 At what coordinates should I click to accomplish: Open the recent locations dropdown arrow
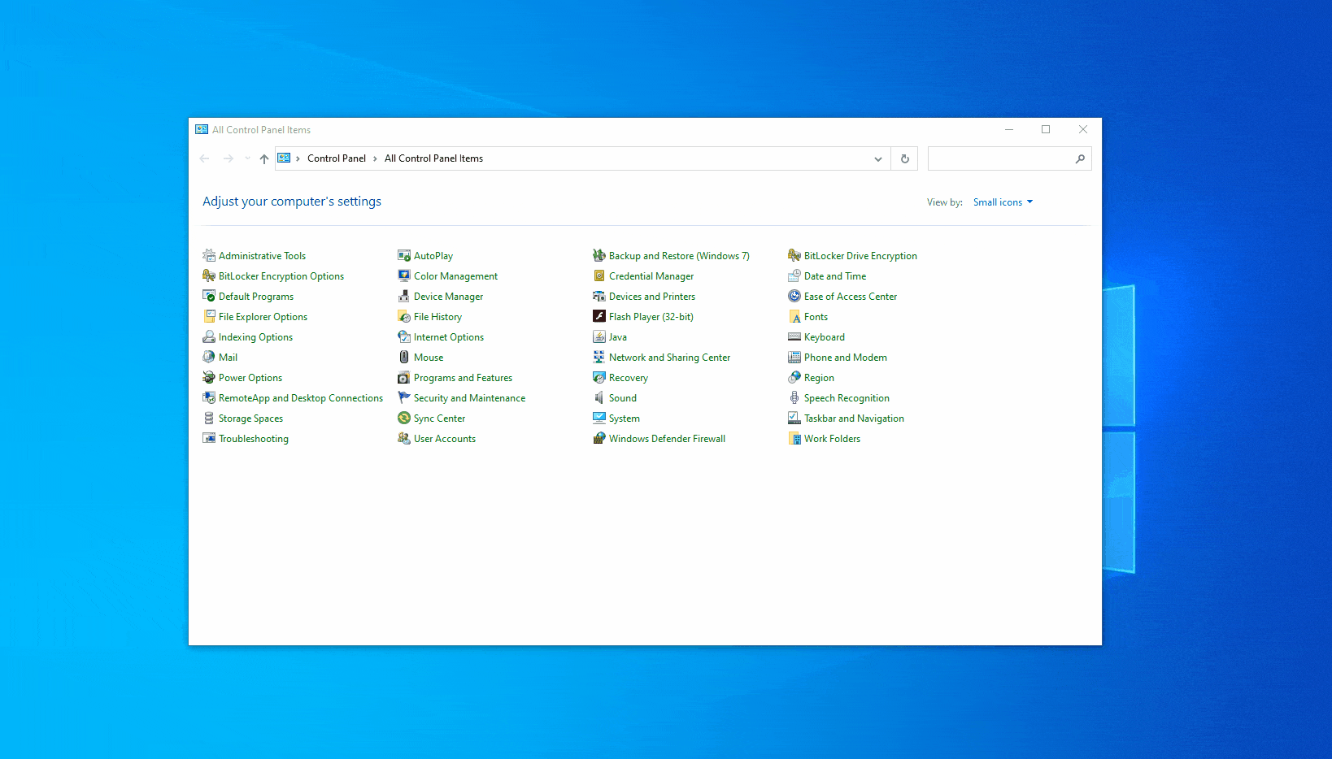click(x=247, y=158)
